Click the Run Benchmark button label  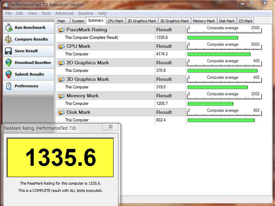pos(30,27)
